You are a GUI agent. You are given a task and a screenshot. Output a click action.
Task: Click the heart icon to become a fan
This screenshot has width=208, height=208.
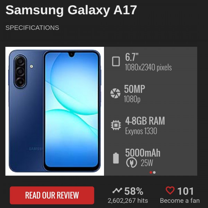pyautogui.click(x=170, y=190)
